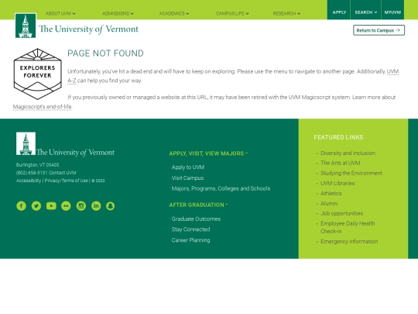The image size is (418, 314).
Task: Click the UVM tower logo in header
Action: (x=26, y=26)
